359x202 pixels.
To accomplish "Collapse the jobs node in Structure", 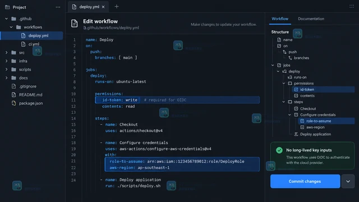I will click(273, 65).
